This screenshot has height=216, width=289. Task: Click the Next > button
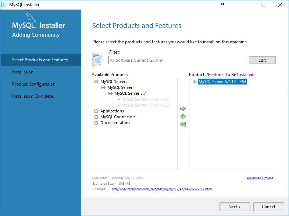(235, 207)
